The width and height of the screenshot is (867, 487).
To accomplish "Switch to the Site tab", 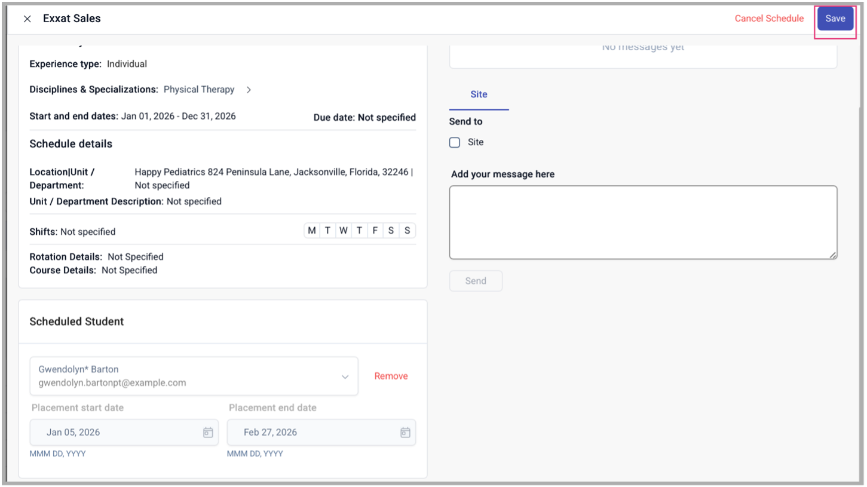I will point(479,94).
